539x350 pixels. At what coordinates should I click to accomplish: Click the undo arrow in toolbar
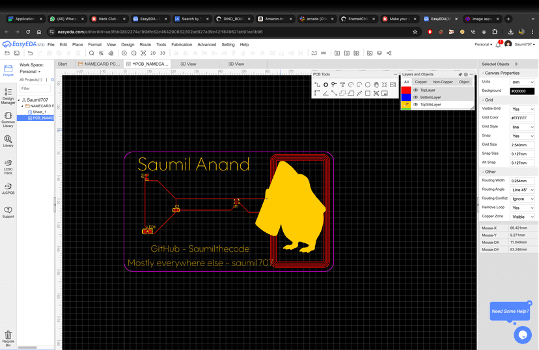click(30, 53)
